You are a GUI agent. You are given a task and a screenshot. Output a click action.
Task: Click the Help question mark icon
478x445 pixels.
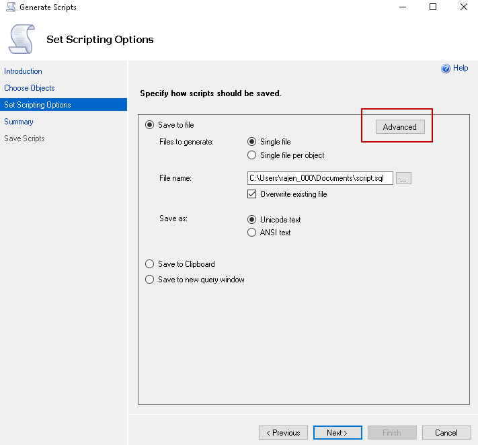[x=445, y=69]
